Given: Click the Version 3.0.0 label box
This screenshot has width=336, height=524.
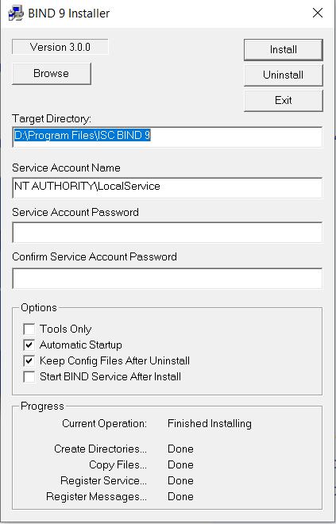Looking at the screenshot, I should click(x=60, y=47).
